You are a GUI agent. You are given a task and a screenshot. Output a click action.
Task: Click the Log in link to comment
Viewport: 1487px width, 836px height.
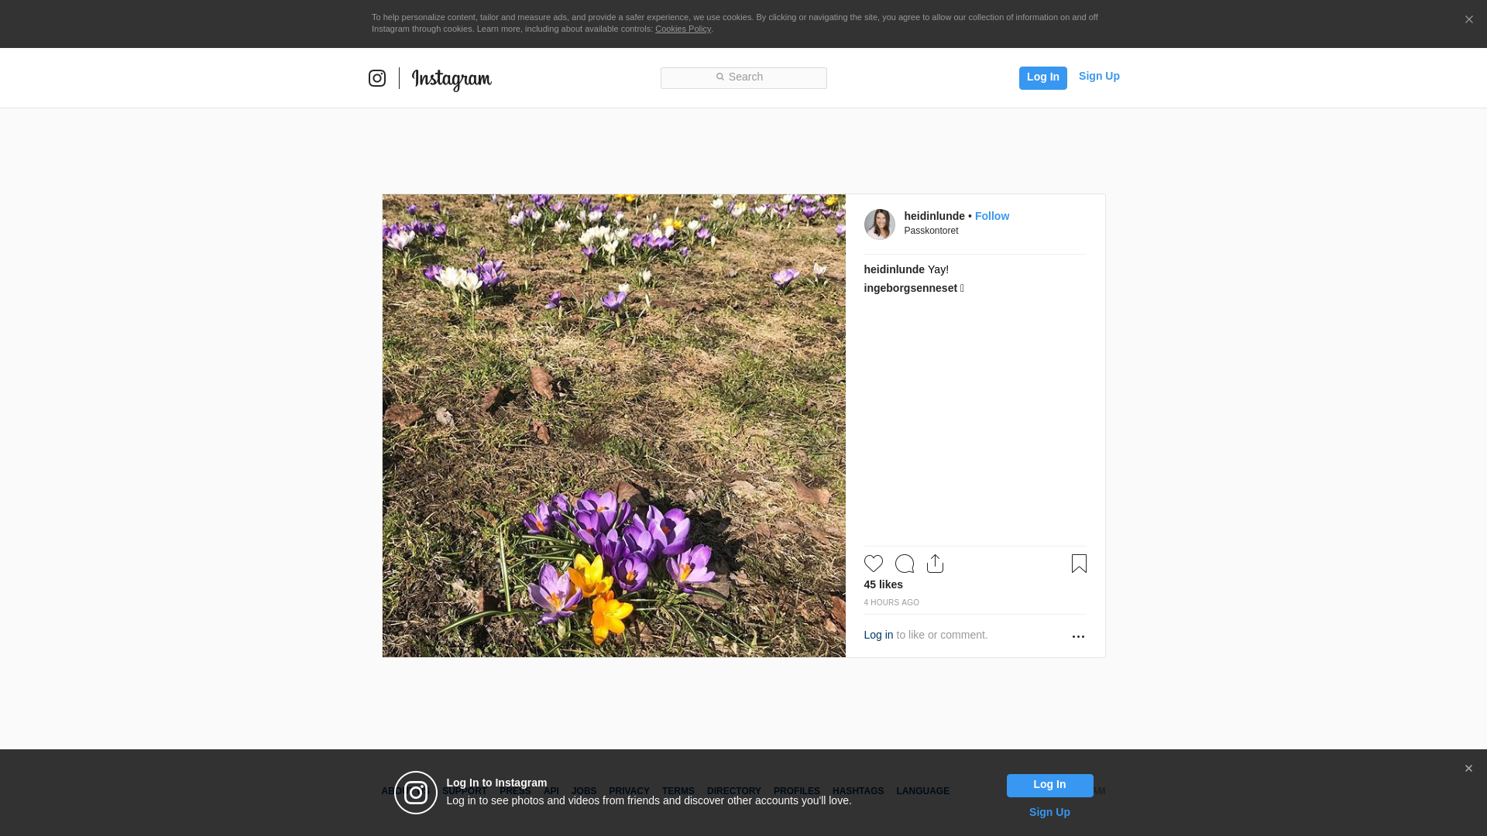click(878, 635)
